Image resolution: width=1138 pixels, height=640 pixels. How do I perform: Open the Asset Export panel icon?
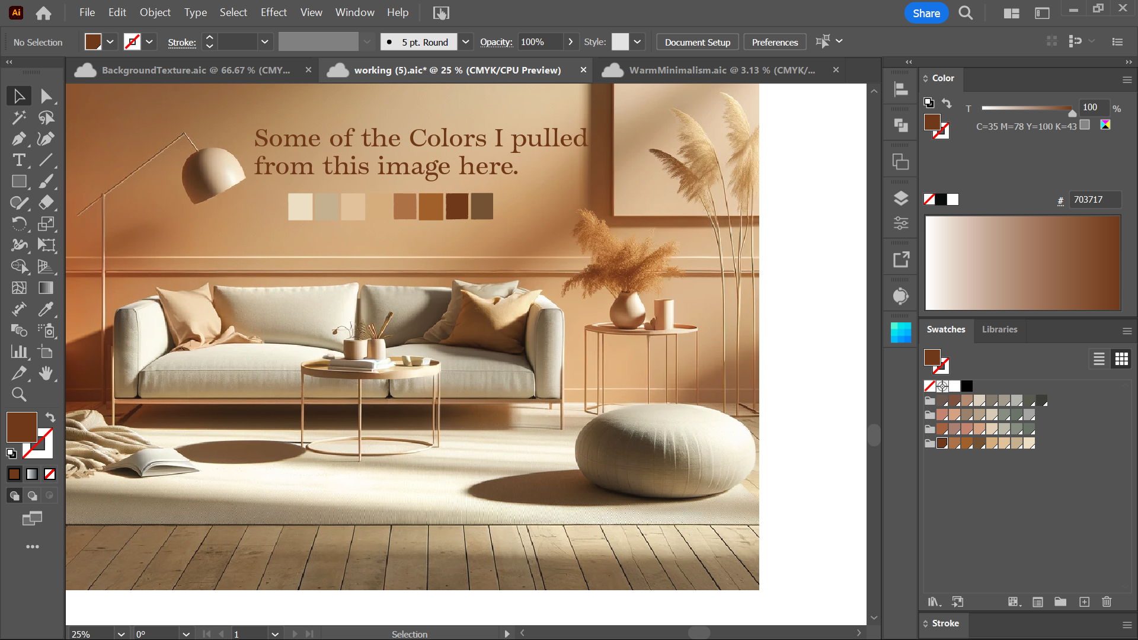(901, 260)
